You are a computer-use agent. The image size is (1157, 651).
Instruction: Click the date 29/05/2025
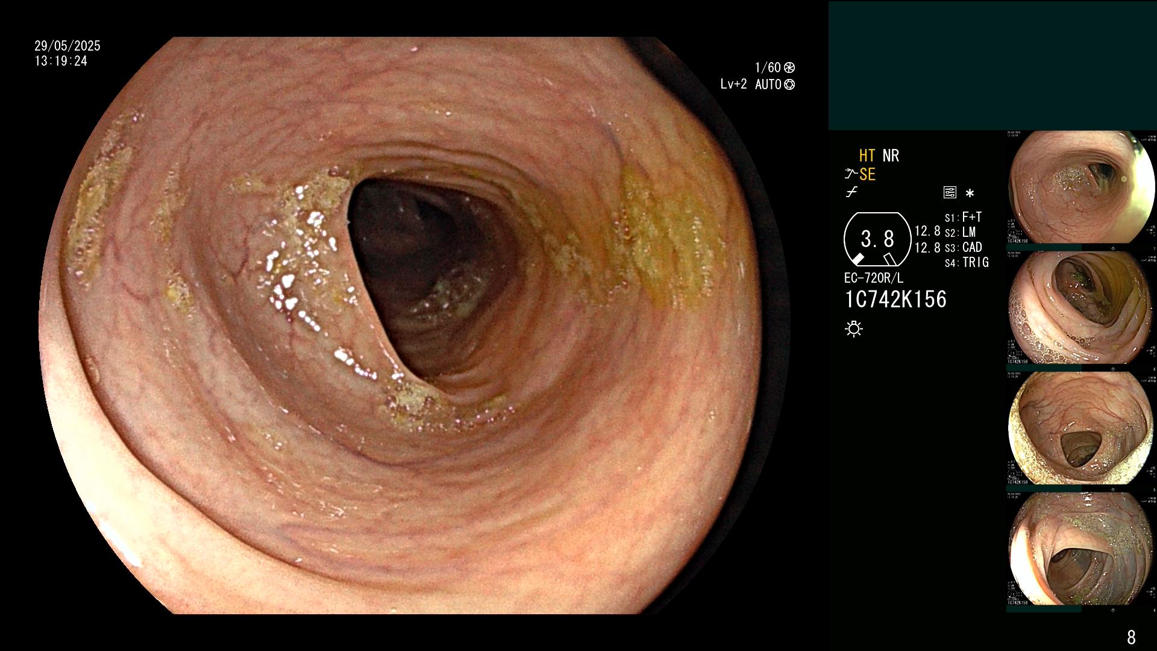click(x=67, y=46)
